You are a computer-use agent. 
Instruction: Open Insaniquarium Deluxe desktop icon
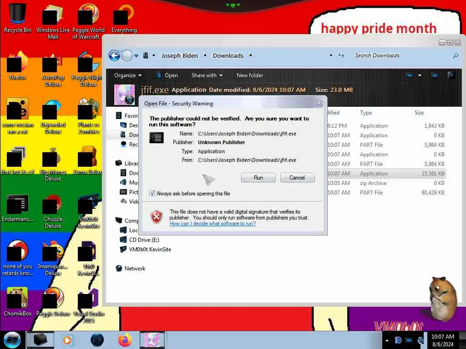(x=53, y=258)
